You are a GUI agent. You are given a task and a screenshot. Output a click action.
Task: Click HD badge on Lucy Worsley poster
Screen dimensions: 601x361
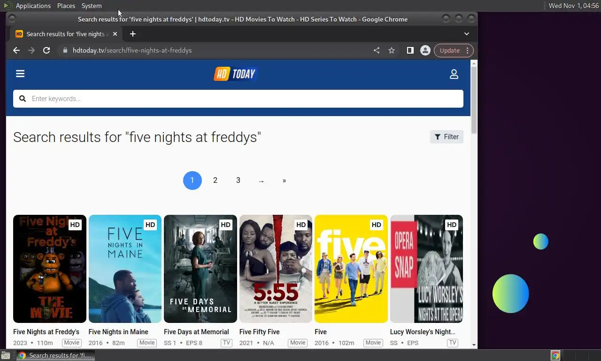coord(452,225)
